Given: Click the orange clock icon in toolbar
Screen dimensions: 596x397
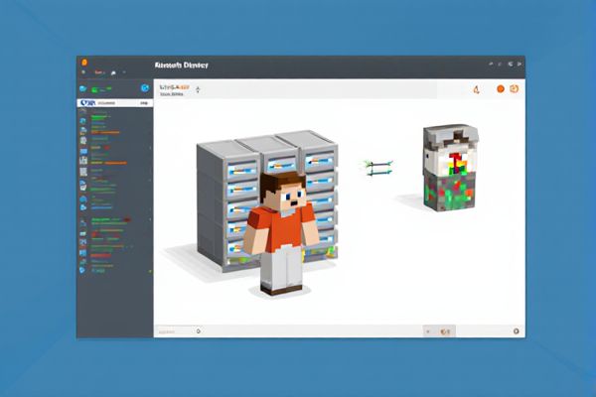Looking at the screenshot, I should (x=514, y=89).
